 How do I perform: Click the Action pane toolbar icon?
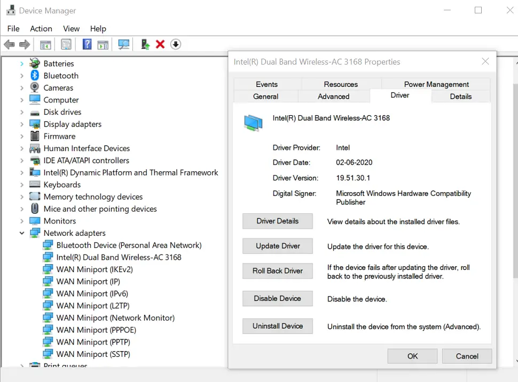[103, 45]
